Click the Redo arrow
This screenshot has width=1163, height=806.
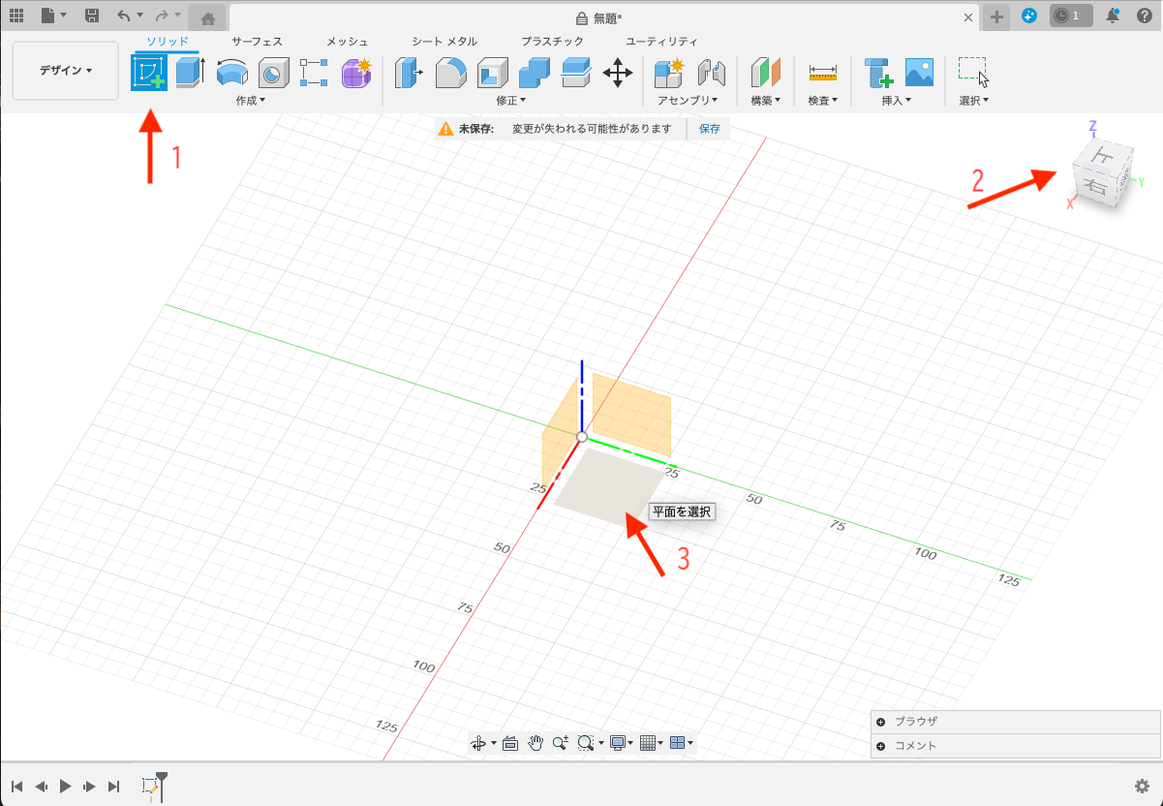click(162, 15)
